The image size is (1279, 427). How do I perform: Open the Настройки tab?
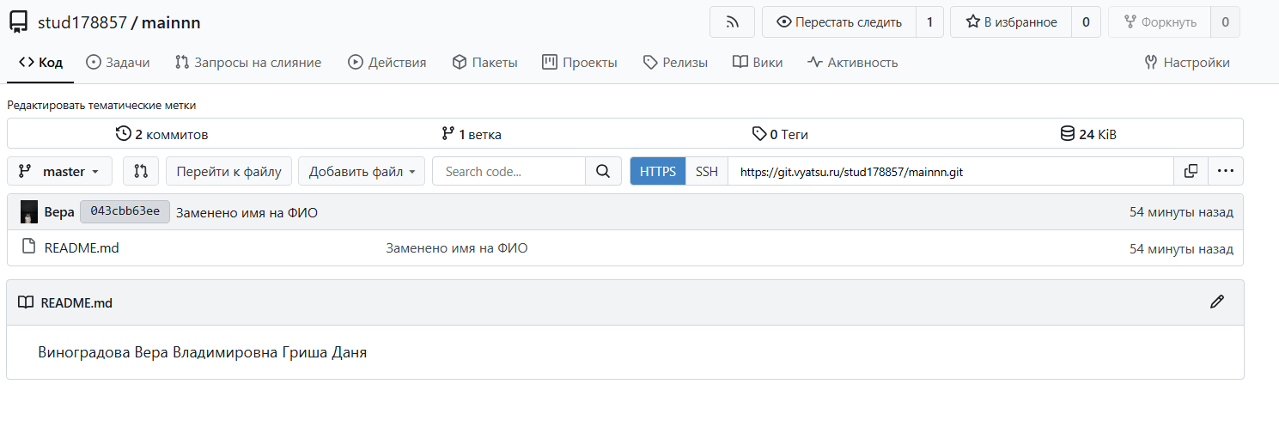pos(1187,63)
